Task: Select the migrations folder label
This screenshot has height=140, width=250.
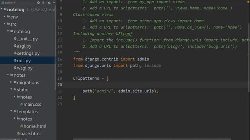Action: (x=28, y=82)
